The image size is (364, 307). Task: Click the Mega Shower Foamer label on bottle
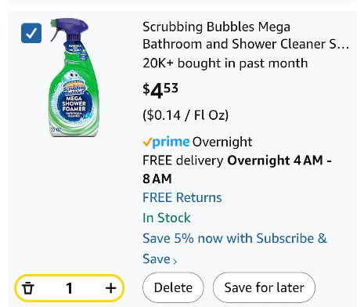click(x=74, y=103)
